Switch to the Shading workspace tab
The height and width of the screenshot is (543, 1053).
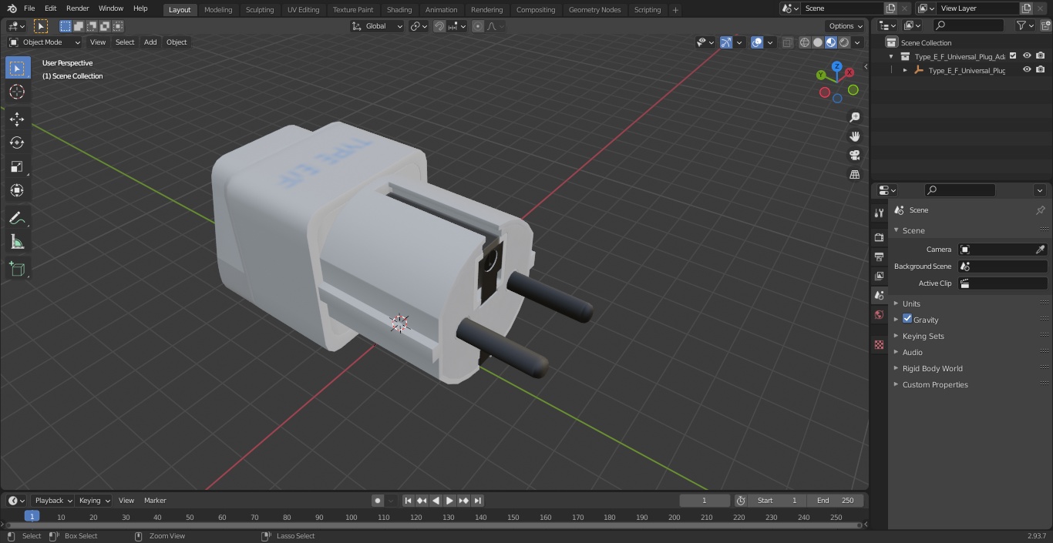click(x=399, y=9)
